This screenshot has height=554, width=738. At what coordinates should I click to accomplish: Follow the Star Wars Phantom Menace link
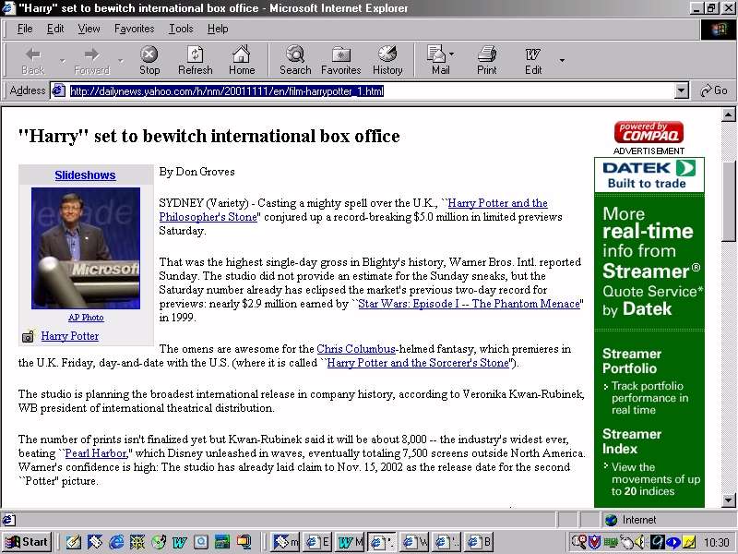tap(469, 304)
